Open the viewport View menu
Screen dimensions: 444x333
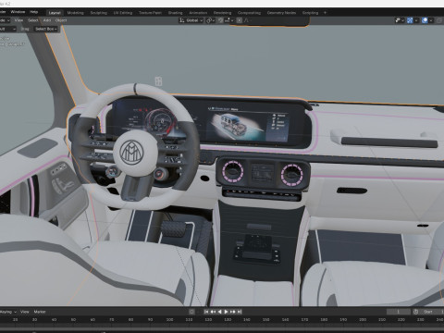[18, 20]
